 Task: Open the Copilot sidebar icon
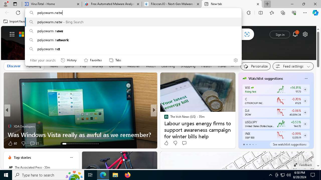(x=315, y=13)
